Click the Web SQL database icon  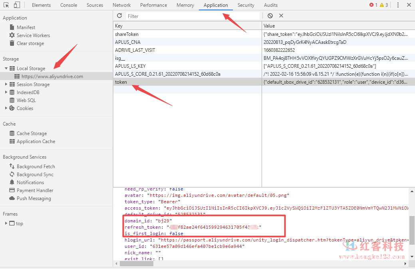[12, 100]
